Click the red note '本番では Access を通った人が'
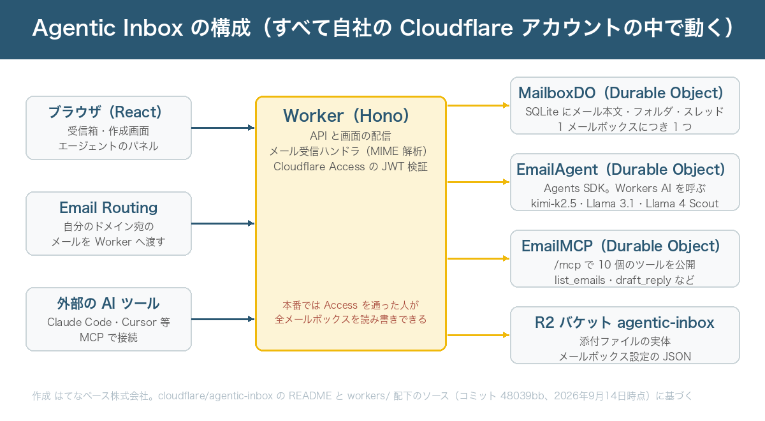The image size is (765, 421). pyautogui.click(x=351, y=304)
